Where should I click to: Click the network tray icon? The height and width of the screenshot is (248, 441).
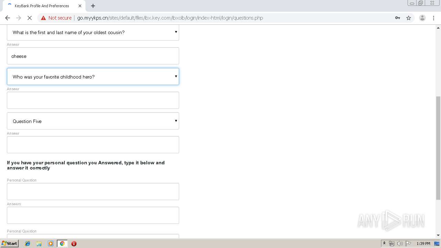[x=392, y=244]
